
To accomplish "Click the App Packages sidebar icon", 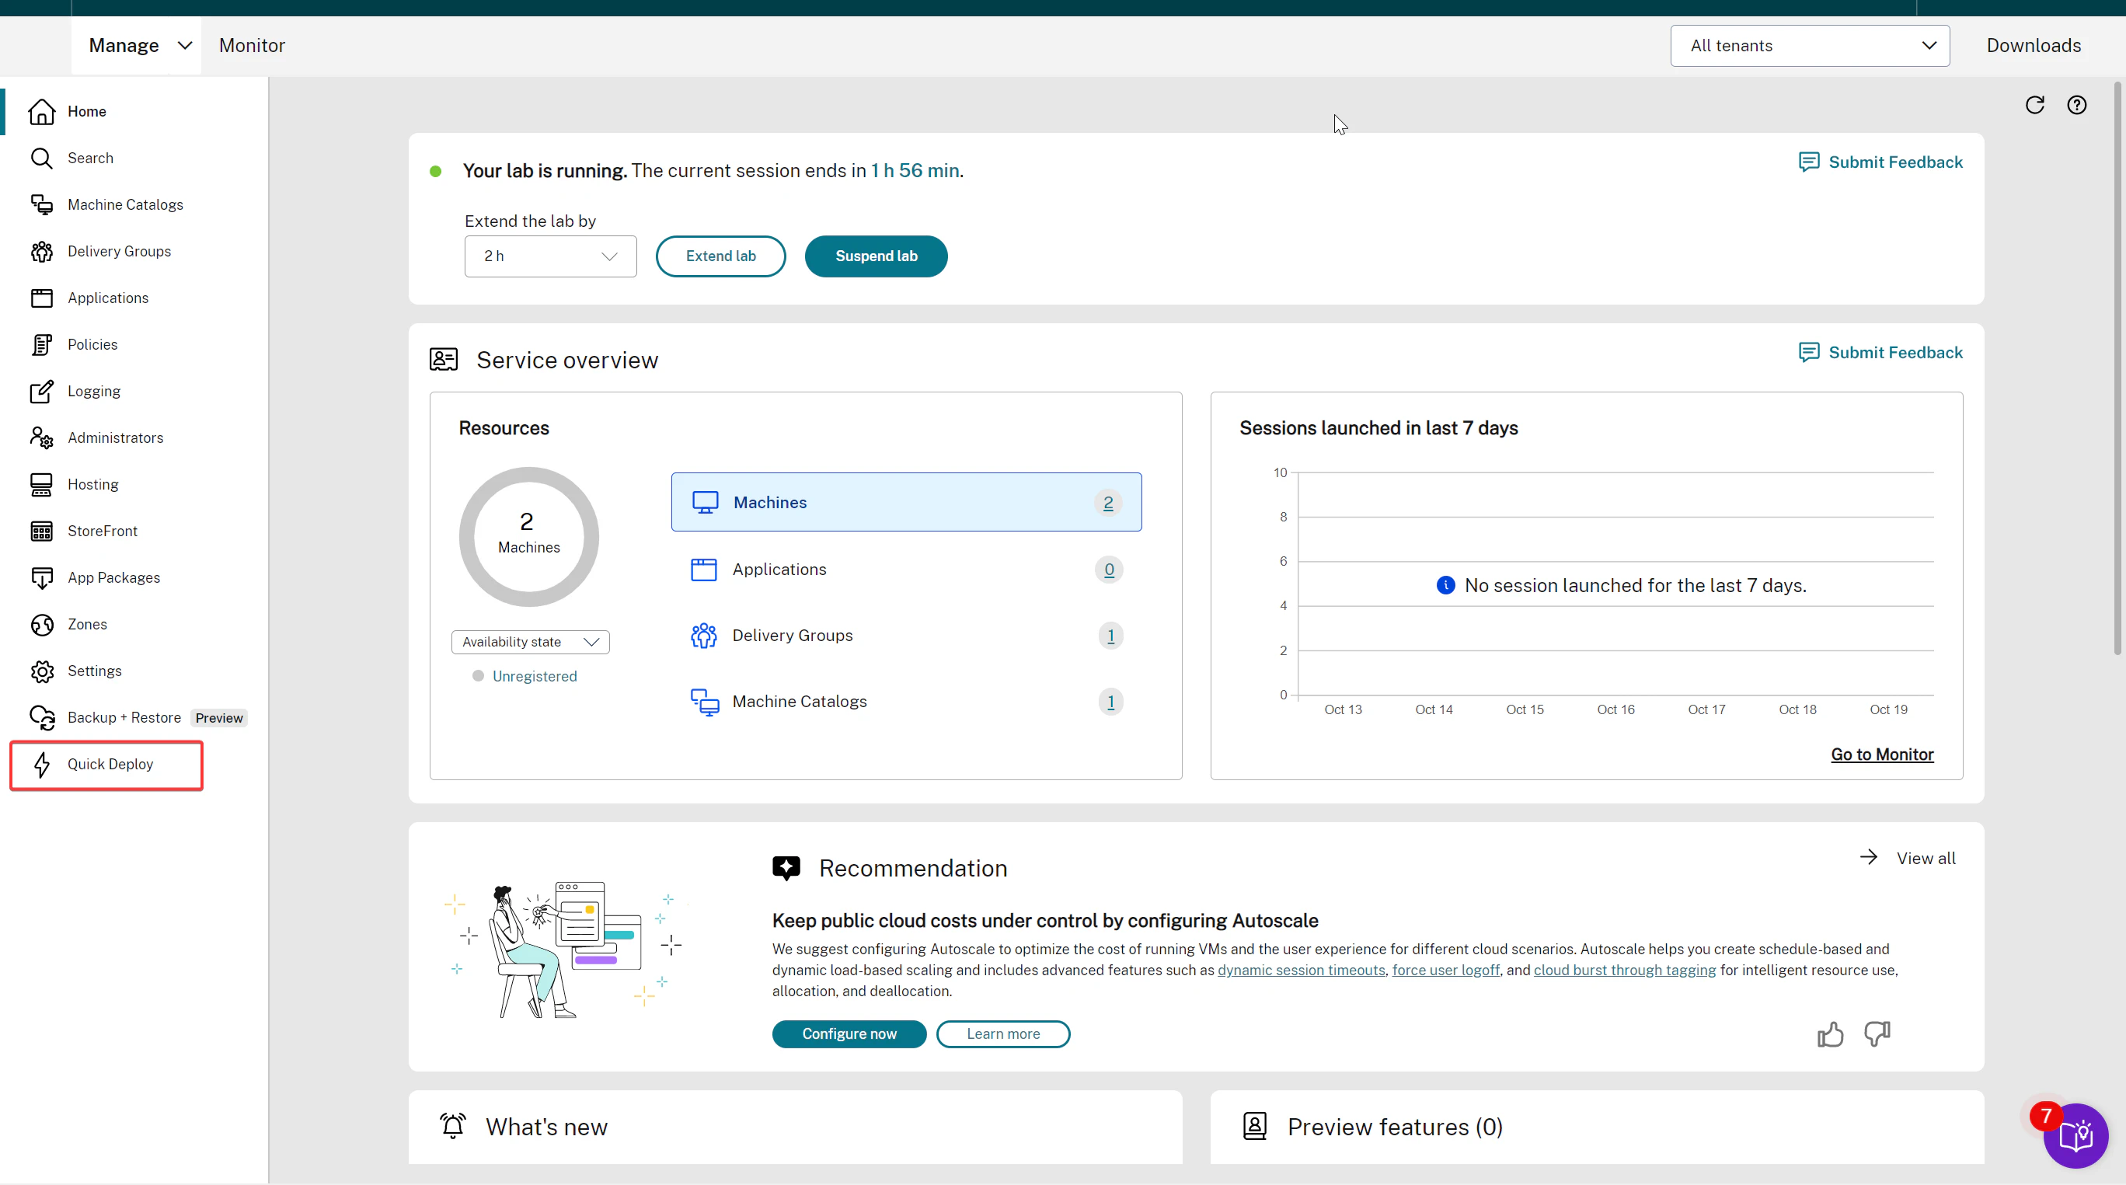I will click(41, 577).
